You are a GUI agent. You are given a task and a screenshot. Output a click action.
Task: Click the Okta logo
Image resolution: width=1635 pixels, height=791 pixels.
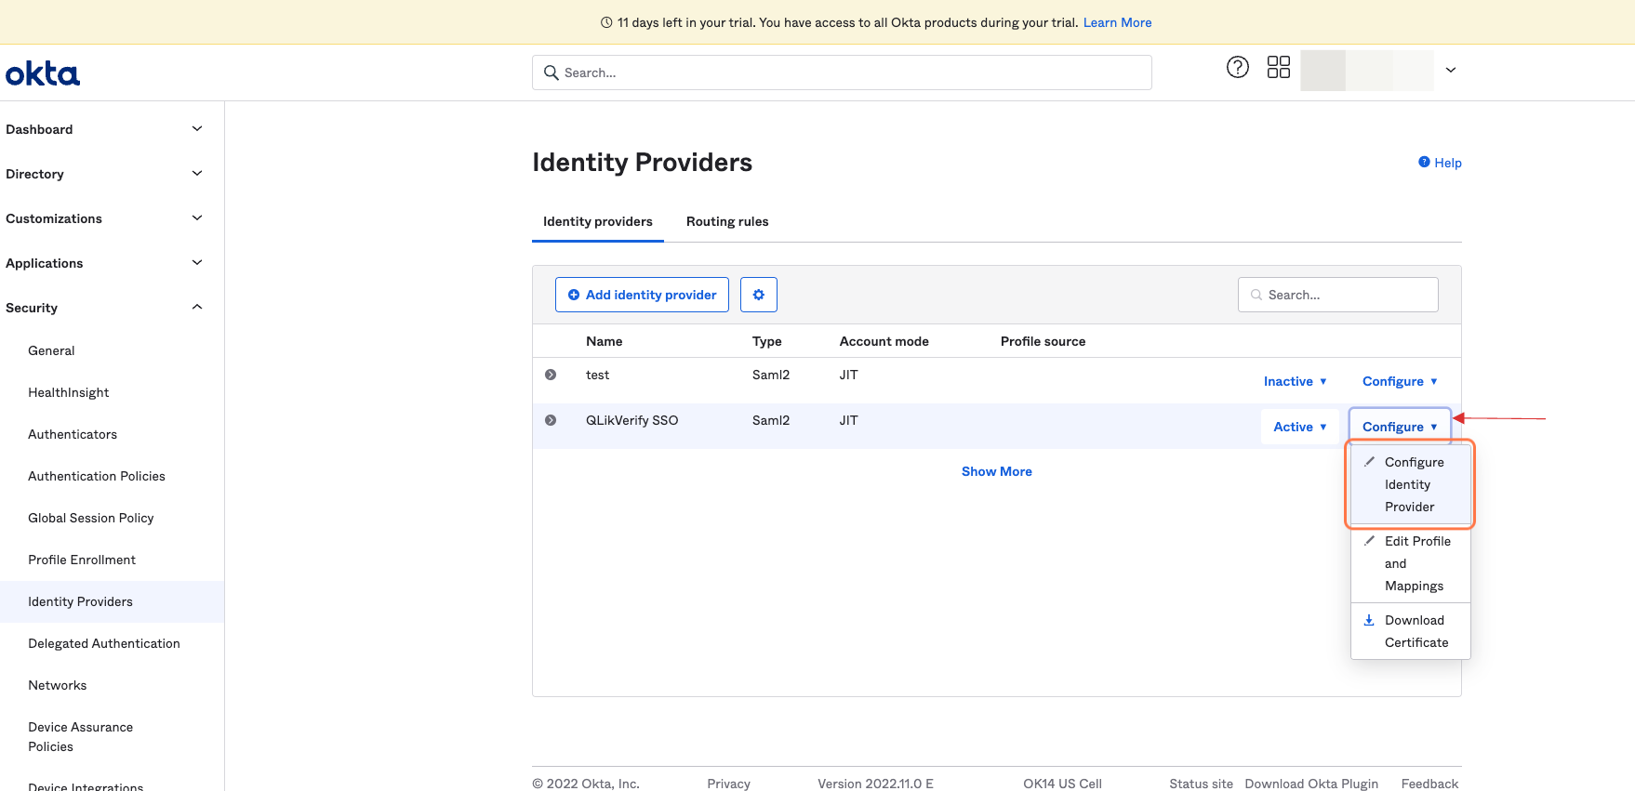pyautogui.click(x=43, y=73)
